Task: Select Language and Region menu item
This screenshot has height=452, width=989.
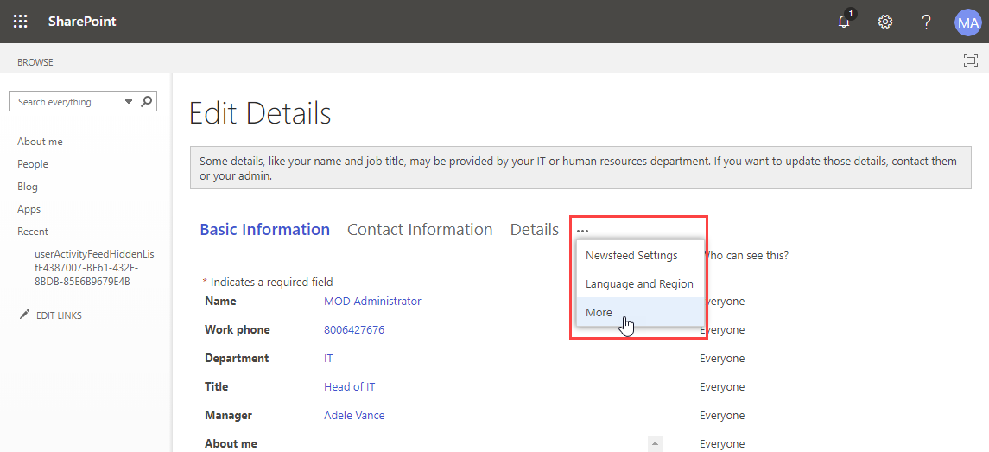Action: pyautogui.click(x=639, y=284)
